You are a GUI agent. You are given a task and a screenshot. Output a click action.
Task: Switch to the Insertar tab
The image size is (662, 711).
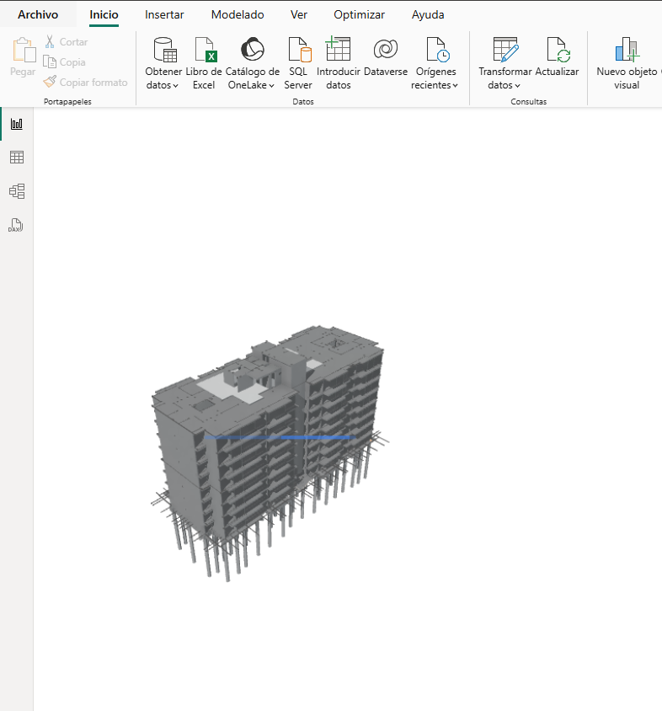coord(164,14)
